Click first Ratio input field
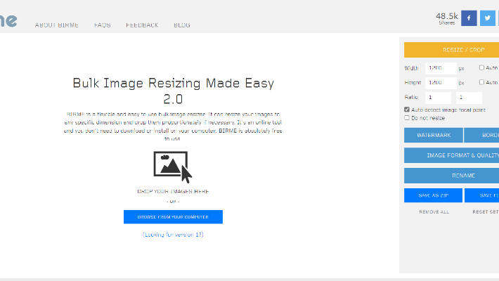This screenshot has width=499, height=281. [439, 98]
